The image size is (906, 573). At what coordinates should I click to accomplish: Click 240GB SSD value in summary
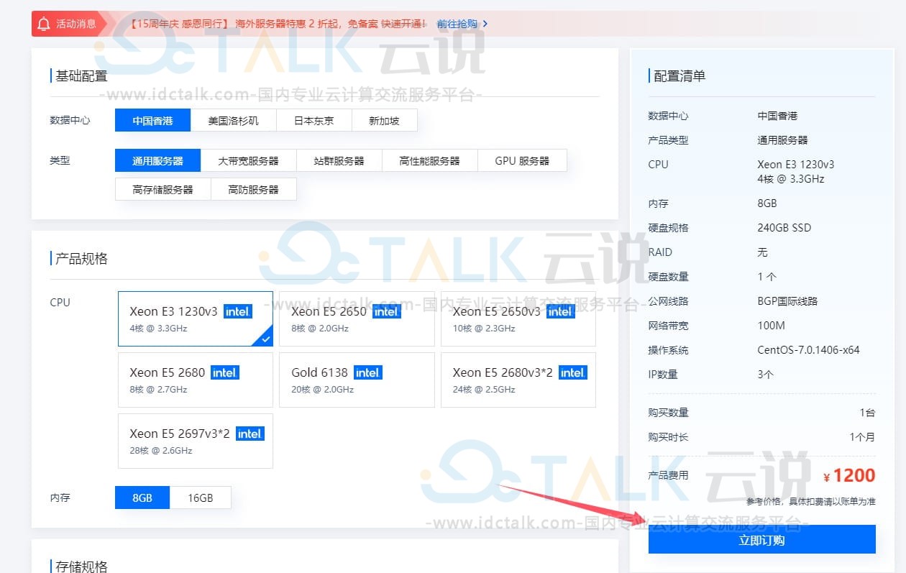[x=784, y=228]
